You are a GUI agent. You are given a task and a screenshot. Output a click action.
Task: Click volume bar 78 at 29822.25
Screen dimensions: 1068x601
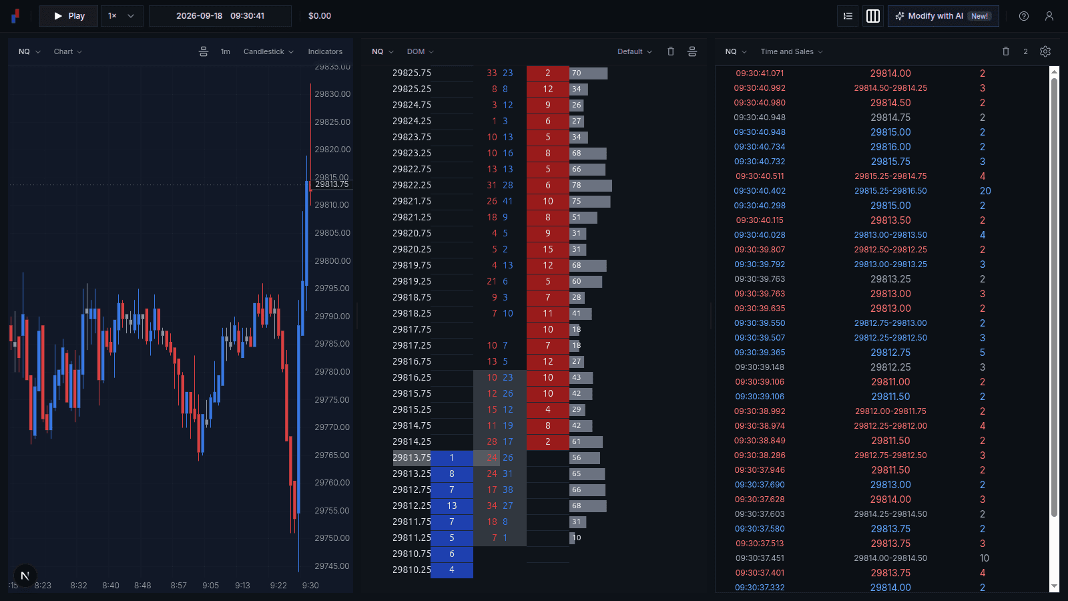[591, 185]
